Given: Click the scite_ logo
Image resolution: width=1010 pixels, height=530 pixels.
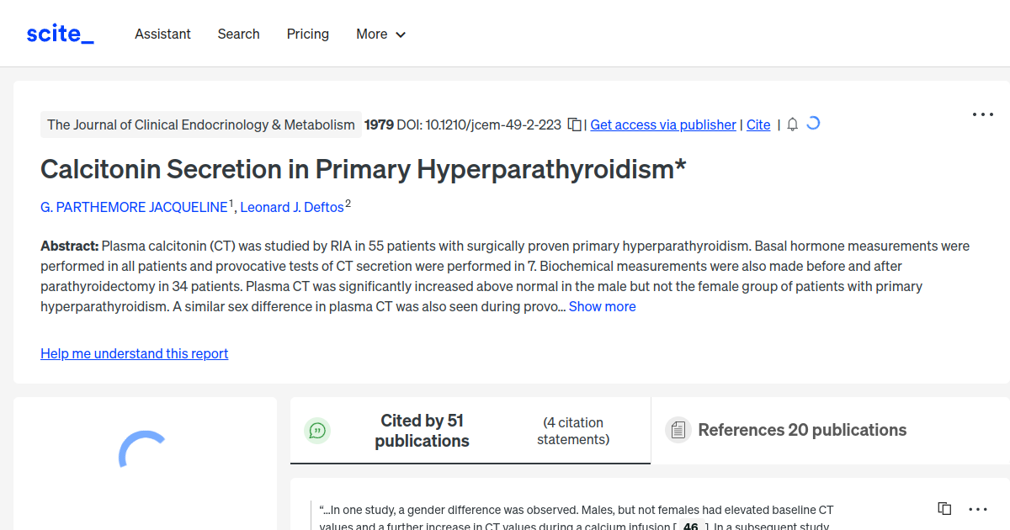Looking at the screenshot, I should (59, 33).
